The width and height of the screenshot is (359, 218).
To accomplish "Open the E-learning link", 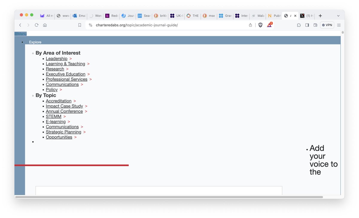I will [x=56, y=122].
